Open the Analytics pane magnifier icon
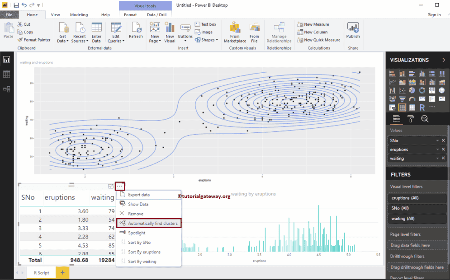The height and width of the screenshot is (280, 450). [x=424, y=119]
